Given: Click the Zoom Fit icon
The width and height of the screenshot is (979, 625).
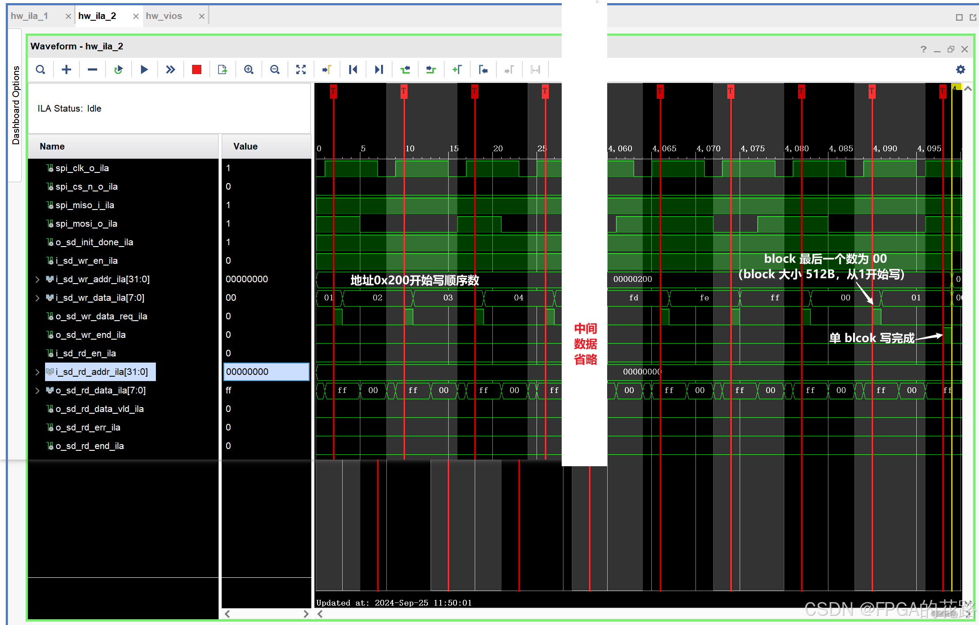Looking at the screenshot, I should 301,70.
